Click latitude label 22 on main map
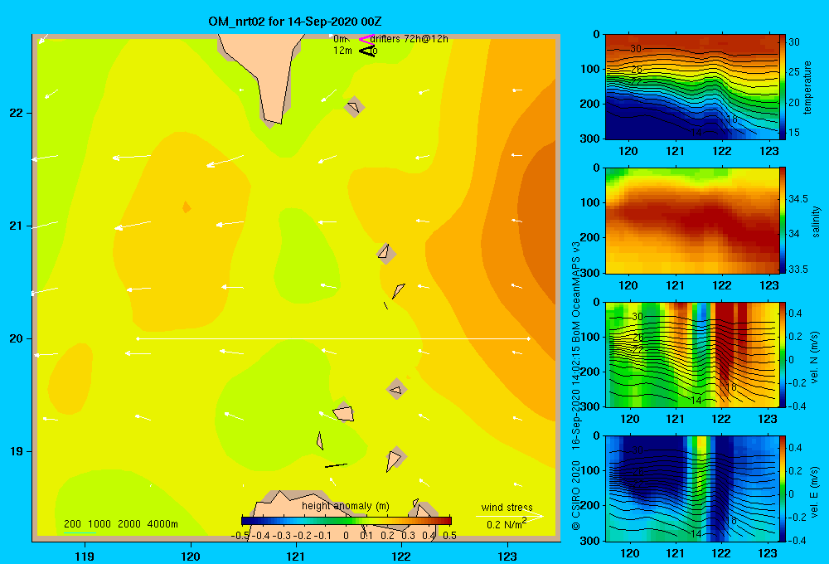Viewport: 829px width, 564px height. pos(17,114)
